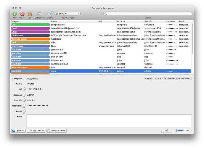The height and width of the screenshot is (148, 204).
Task: Open the Categories list icon
Action: click(x=40, y=14)
